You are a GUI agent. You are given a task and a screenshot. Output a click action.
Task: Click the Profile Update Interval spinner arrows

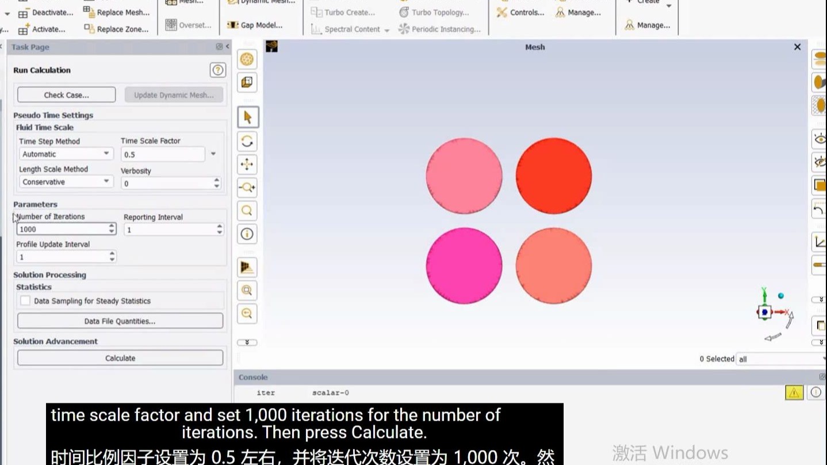pyautogui.click(x=112, y=257)
